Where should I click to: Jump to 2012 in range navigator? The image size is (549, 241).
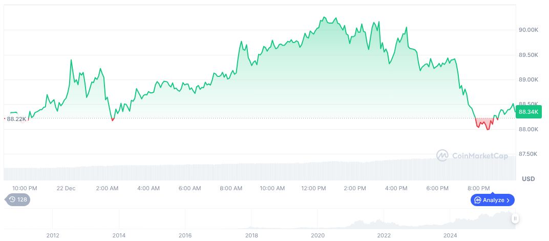[x=52, y=235]
